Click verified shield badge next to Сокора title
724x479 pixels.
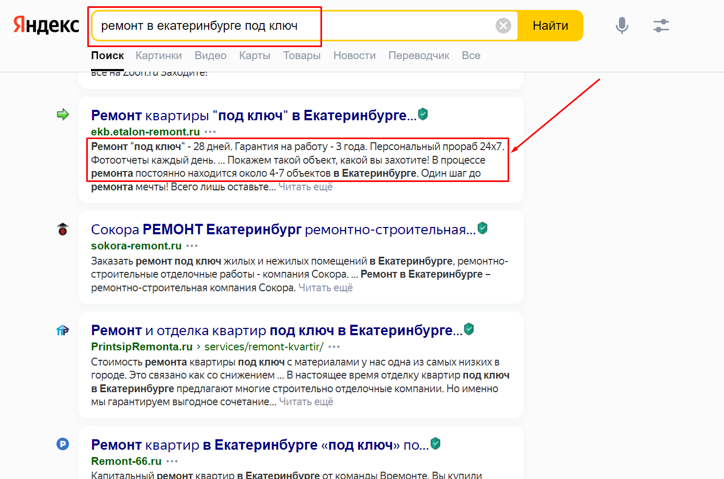coord(482,228)
